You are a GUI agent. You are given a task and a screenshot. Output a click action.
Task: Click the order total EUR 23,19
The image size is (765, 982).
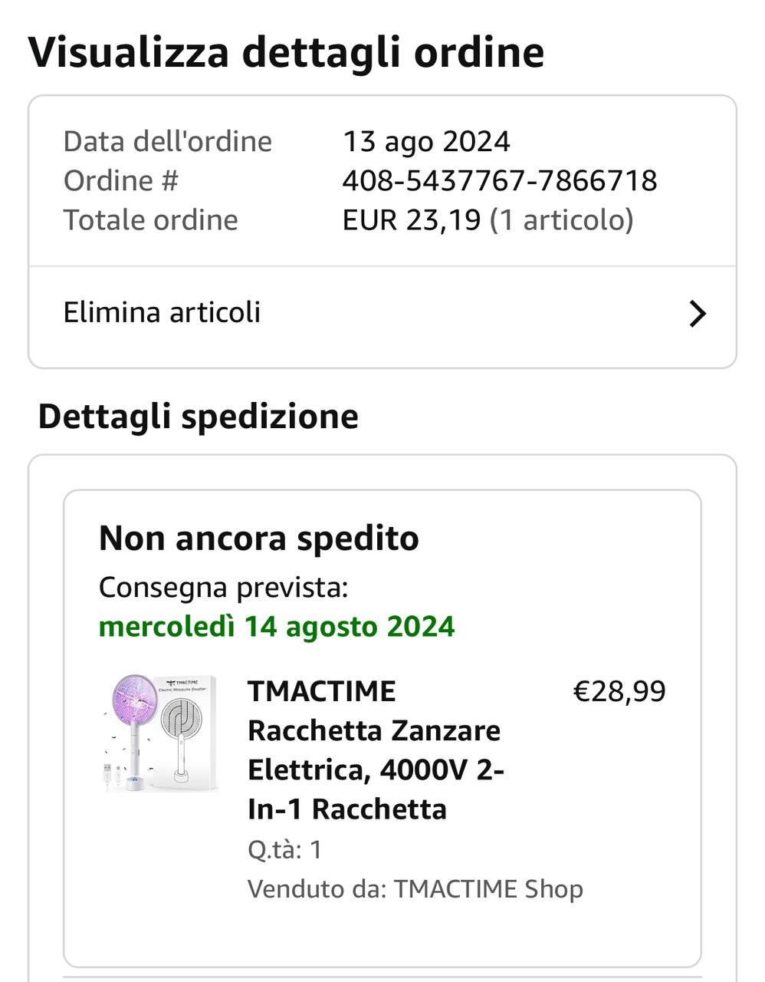coord(411,220)
